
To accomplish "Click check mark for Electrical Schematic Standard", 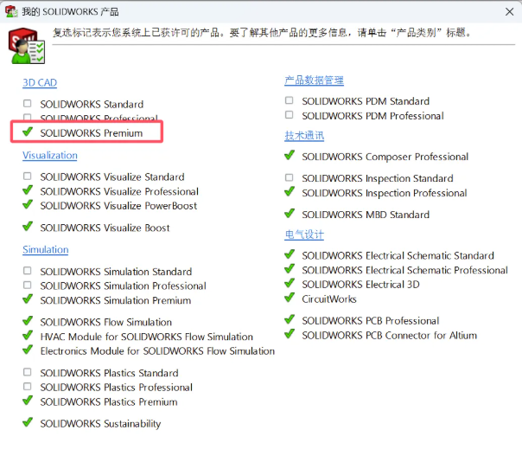I will click(290, 254).
